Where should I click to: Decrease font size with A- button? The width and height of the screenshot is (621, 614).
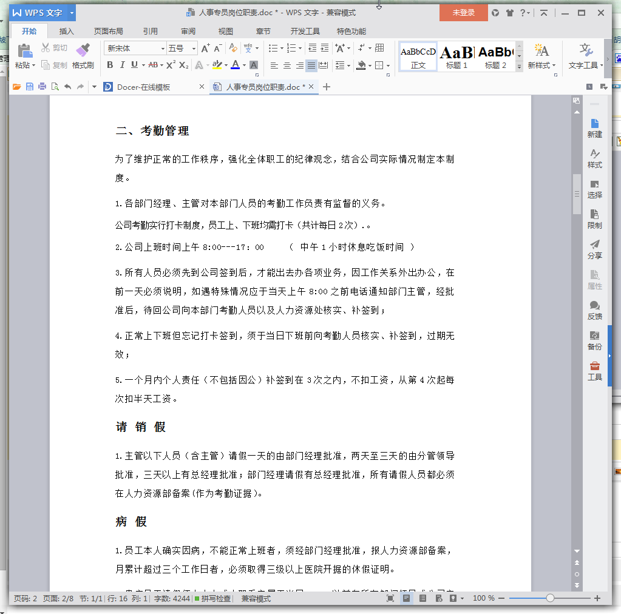coord(218,49)
